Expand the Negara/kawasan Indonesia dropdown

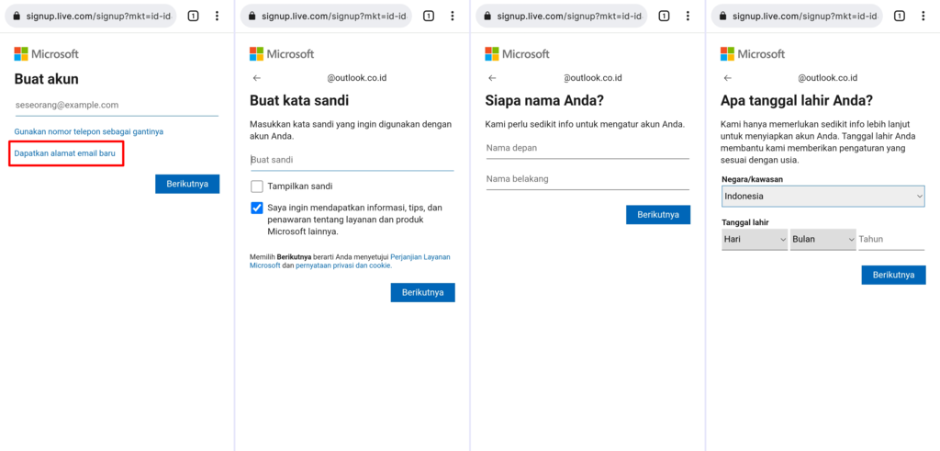pyautogui.click(x=822, y=197)
